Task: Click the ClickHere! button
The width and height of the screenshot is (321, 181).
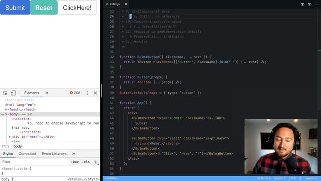Action: click(77, 8)
